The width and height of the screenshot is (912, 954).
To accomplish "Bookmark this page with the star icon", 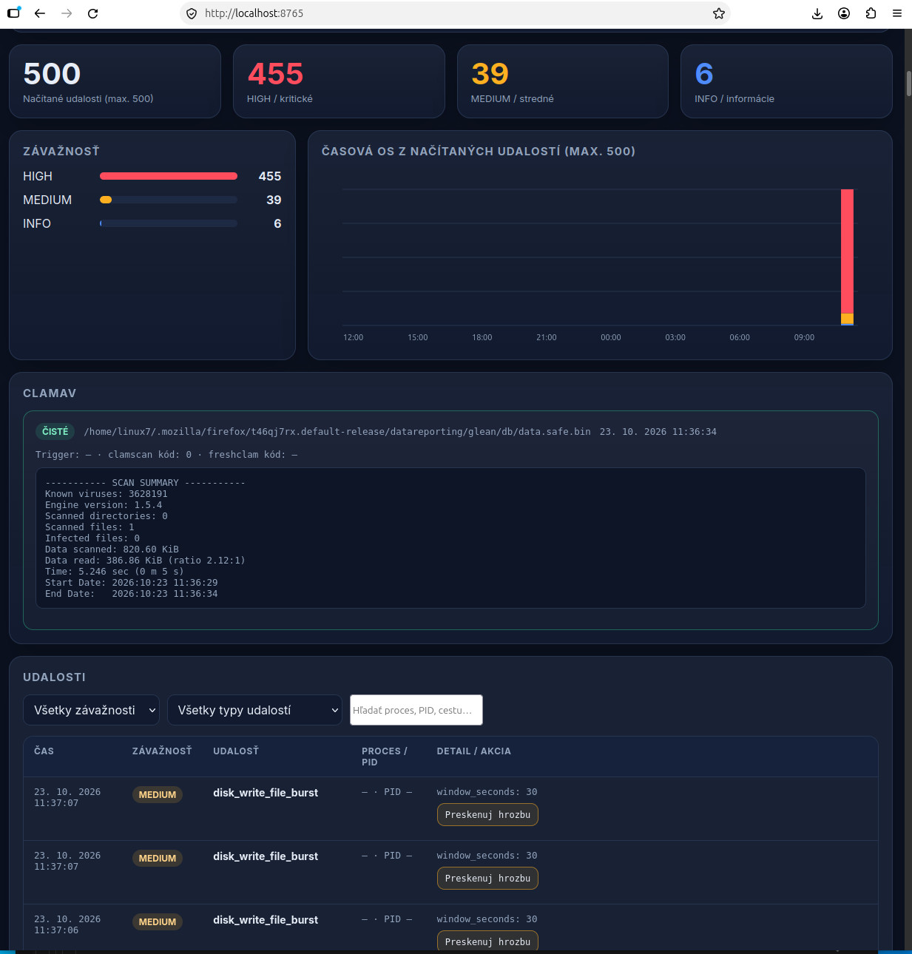I will pos(718,13).
